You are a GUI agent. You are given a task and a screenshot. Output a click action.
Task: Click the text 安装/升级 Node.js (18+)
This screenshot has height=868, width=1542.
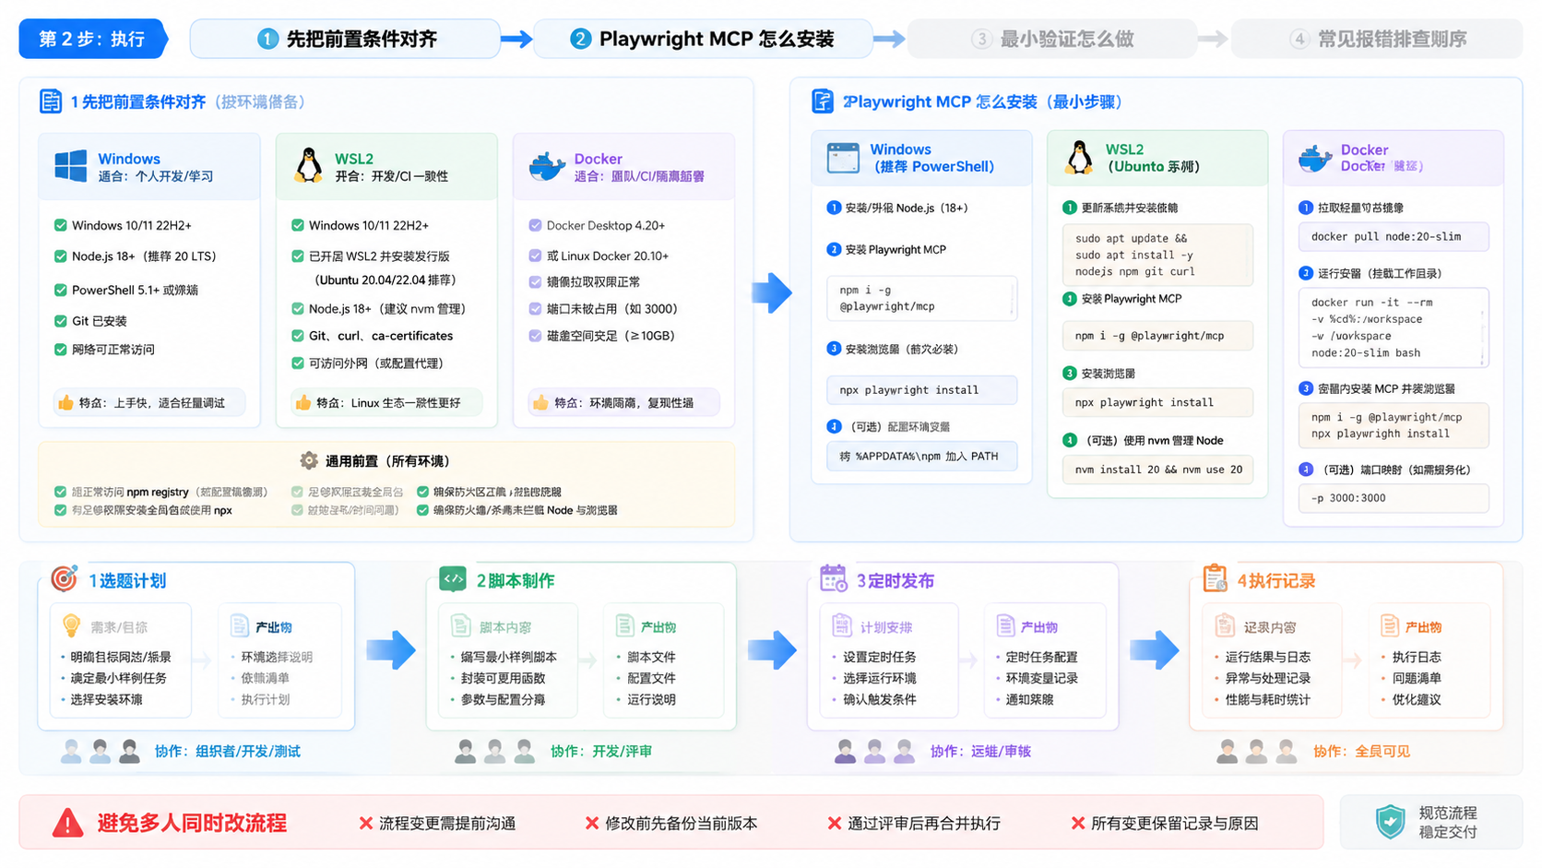pos(907,208)
